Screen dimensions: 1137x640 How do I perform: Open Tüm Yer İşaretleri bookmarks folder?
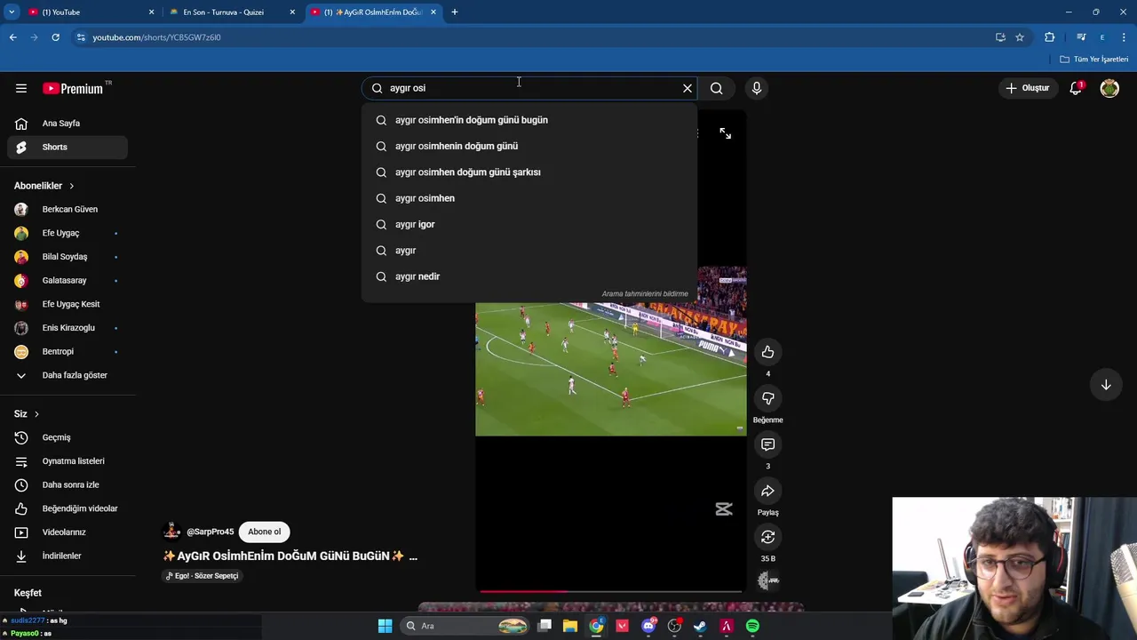[x=1094, y=60]
